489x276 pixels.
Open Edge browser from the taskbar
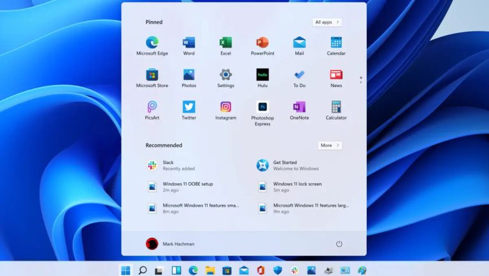click(193, 270)
